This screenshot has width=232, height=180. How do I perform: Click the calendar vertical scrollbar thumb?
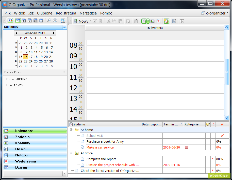[x=226, y=72]
